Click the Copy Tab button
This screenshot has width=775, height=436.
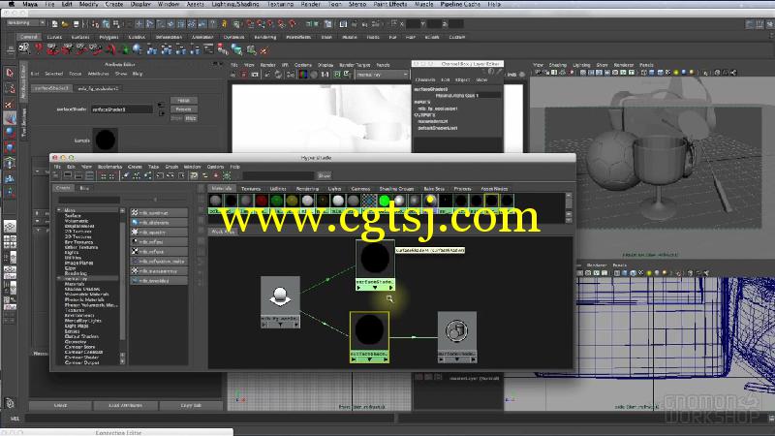coord(191,405)
